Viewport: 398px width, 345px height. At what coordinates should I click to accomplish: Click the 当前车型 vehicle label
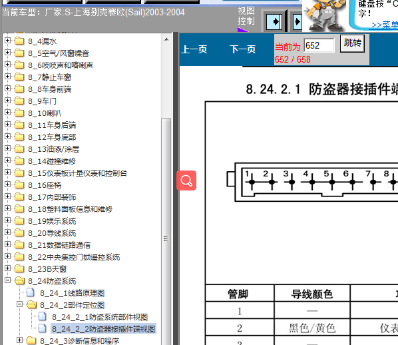click(93, 12)
